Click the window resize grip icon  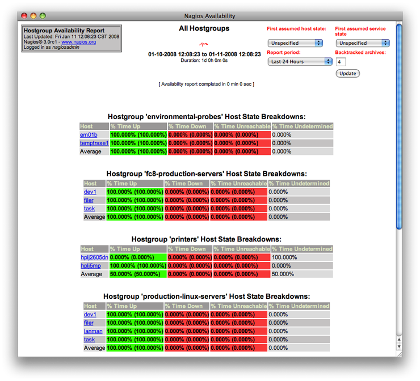[400, 354]
